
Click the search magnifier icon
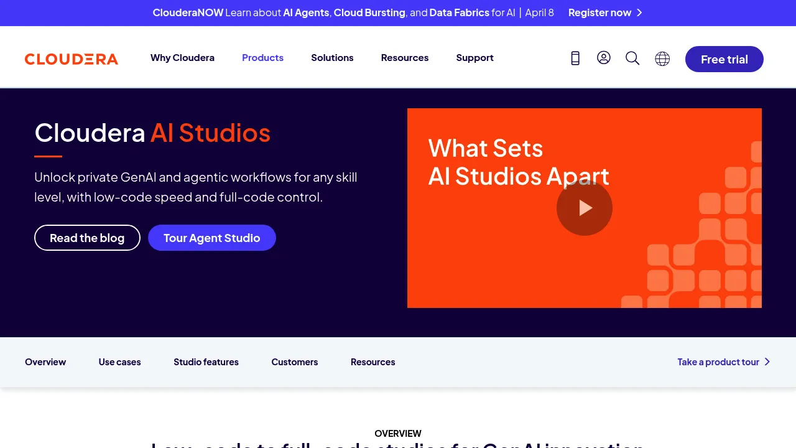632,58
